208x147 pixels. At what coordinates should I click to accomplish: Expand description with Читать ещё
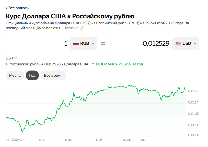[x=73, y=28]
